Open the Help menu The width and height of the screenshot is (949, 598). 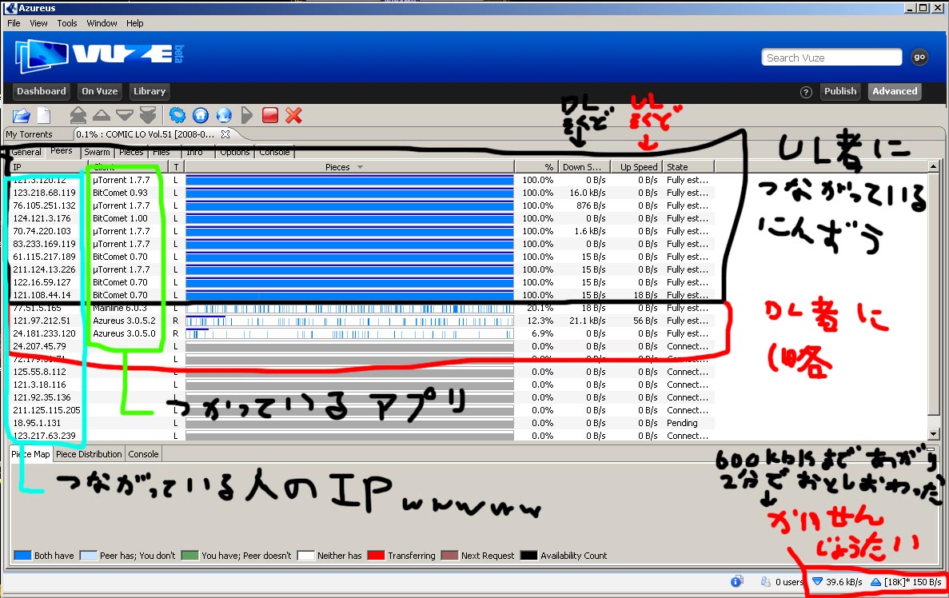135,23
